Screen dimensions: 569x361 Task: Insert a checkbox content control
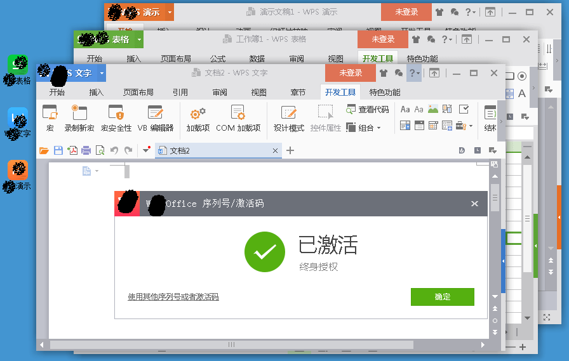click(464, 109)
